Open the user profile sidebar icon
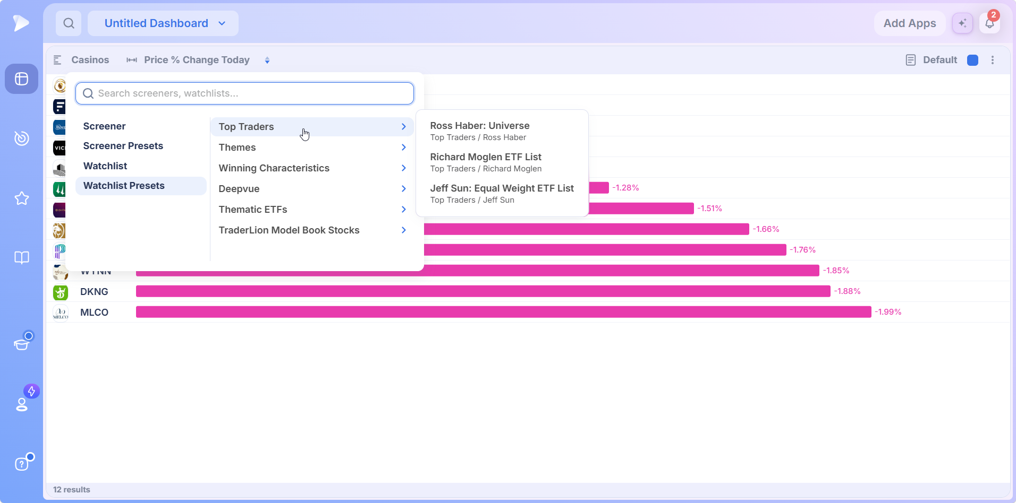 (22, 404)
